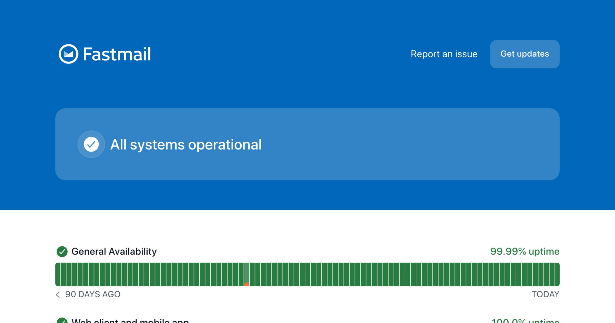Click the envelope symbol inside the Fastmail logo circle

68,54
